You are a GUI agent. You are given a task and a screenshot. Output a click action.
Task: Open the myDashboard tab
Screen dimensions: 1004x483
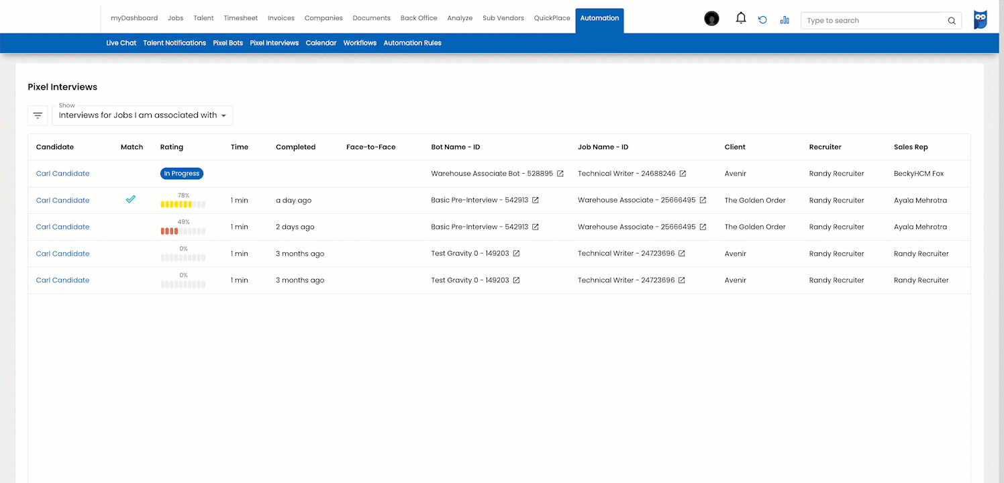(x=134, y=18)
